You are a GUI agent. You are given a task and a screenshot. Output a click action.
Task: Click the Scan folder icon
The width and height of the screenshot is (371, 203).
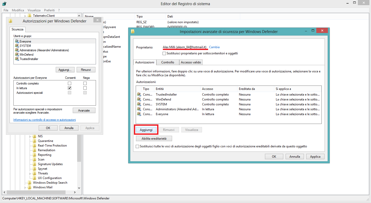tap(35, 159)
